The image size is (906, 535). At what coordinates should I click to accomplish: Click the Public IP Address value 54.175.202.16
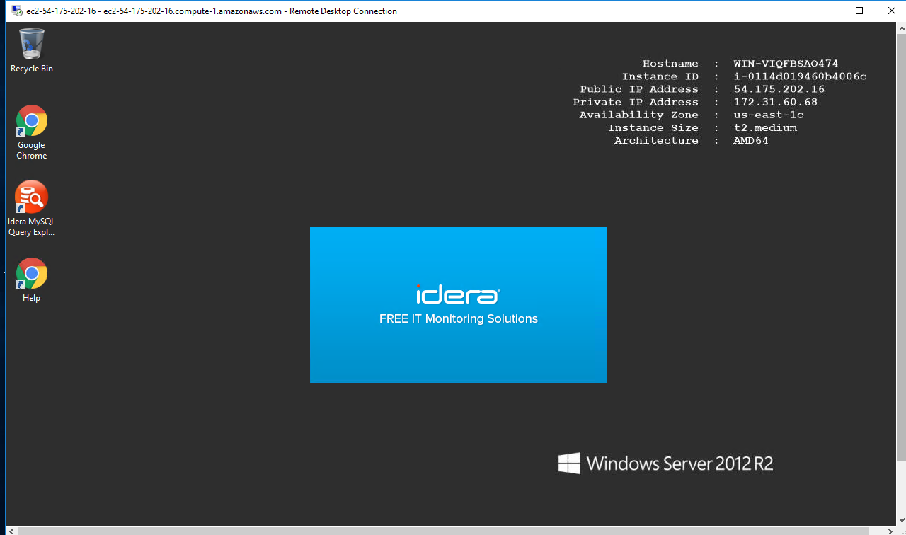pyautogui.click(x=779, y=89)
